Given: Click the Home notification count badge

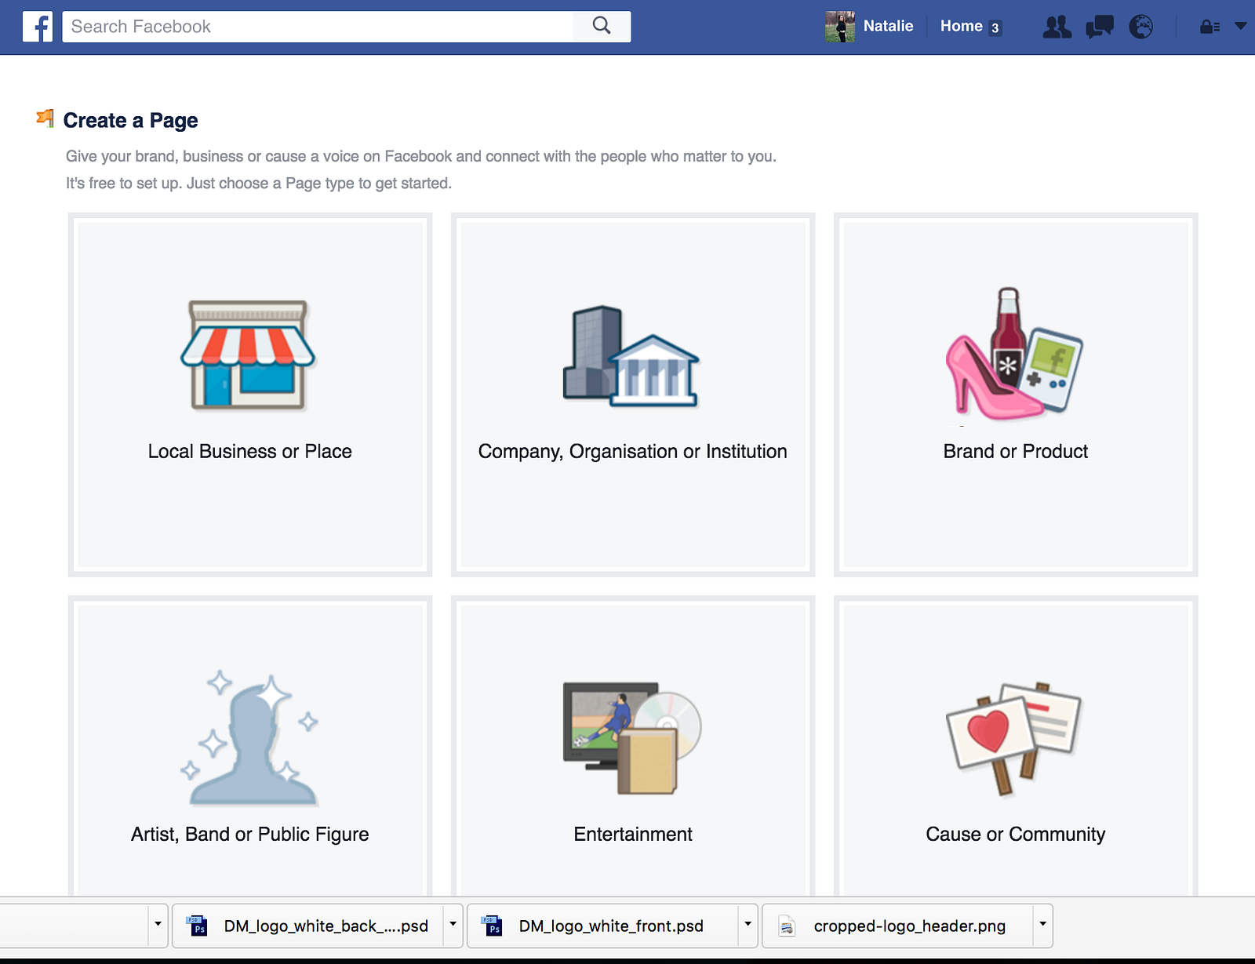Looking at the screenshot, I should [x=995, y=27].
